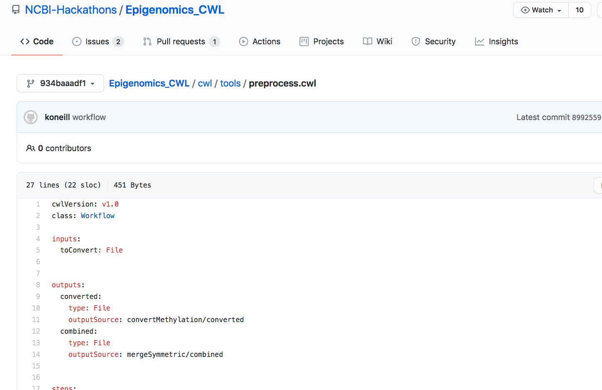Click the preprocess.cwl file name
The height and width of the screenshot is (390, 602).
283,83
